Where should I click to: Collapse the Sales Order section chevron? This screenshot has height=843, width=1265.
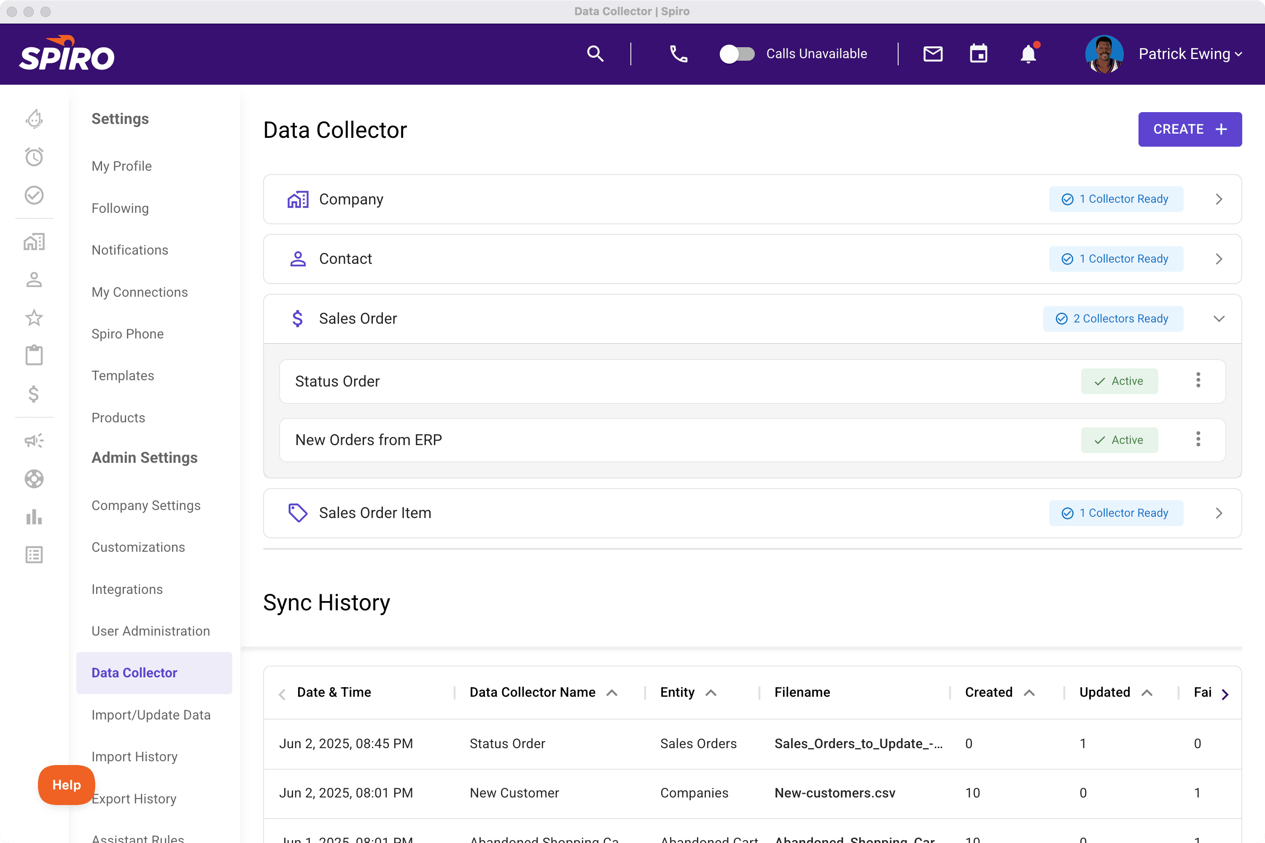[1219, 319]
